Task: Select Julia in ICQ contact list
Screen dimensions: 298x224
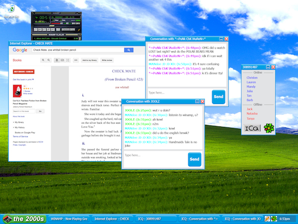Action: coord(250,91)
